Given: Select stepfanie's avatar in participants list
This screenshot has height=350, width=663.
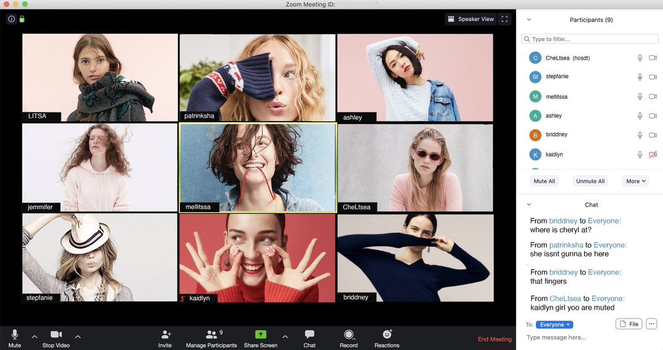Looking at the screenshot, I should 535,77.
